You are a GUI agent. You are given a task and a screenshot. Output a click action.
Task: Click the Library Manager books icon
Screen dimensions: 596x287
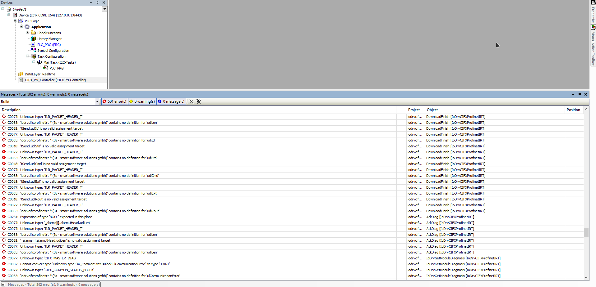[x=33, y=39]
